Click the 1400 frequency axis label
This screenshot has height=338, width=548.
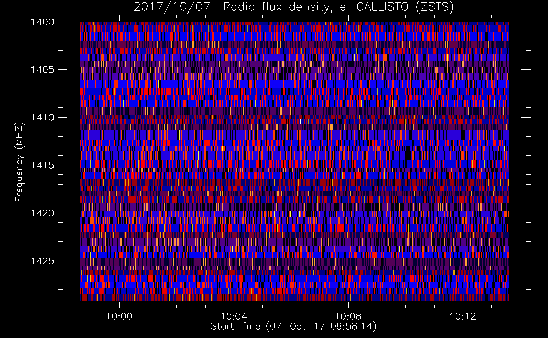[x=42, y=22]
